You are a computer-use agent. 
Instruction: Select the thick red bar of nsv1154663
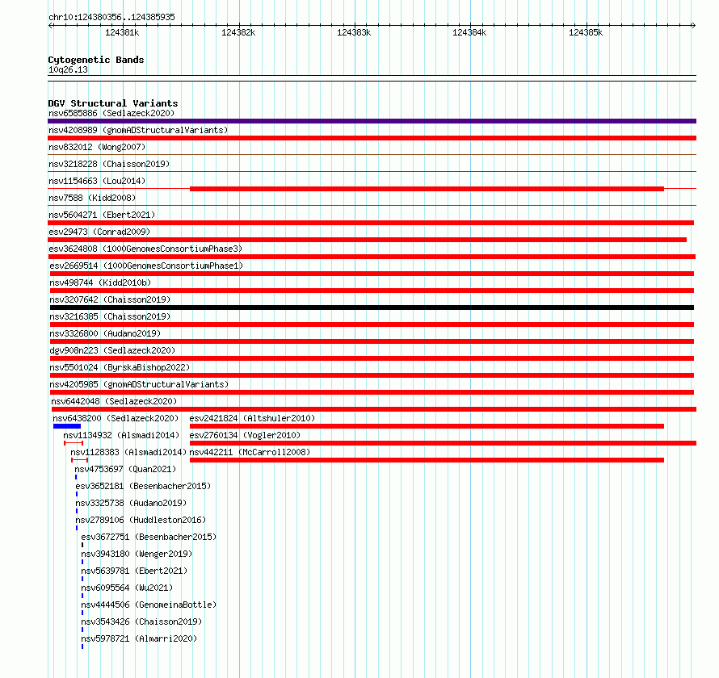click(x=427, y=189)
